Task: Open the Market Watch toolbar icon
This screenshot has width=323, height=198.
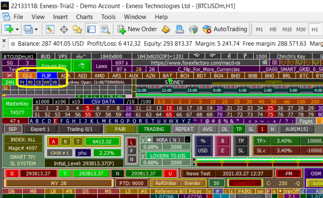Action: coord(50,29)
